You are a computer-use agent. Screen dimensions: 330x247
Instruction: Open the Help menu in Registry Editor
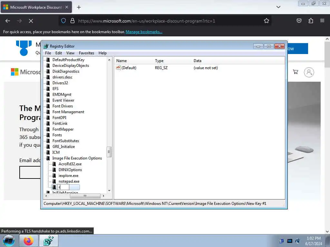pyautogui.click(x=102, y=53)
